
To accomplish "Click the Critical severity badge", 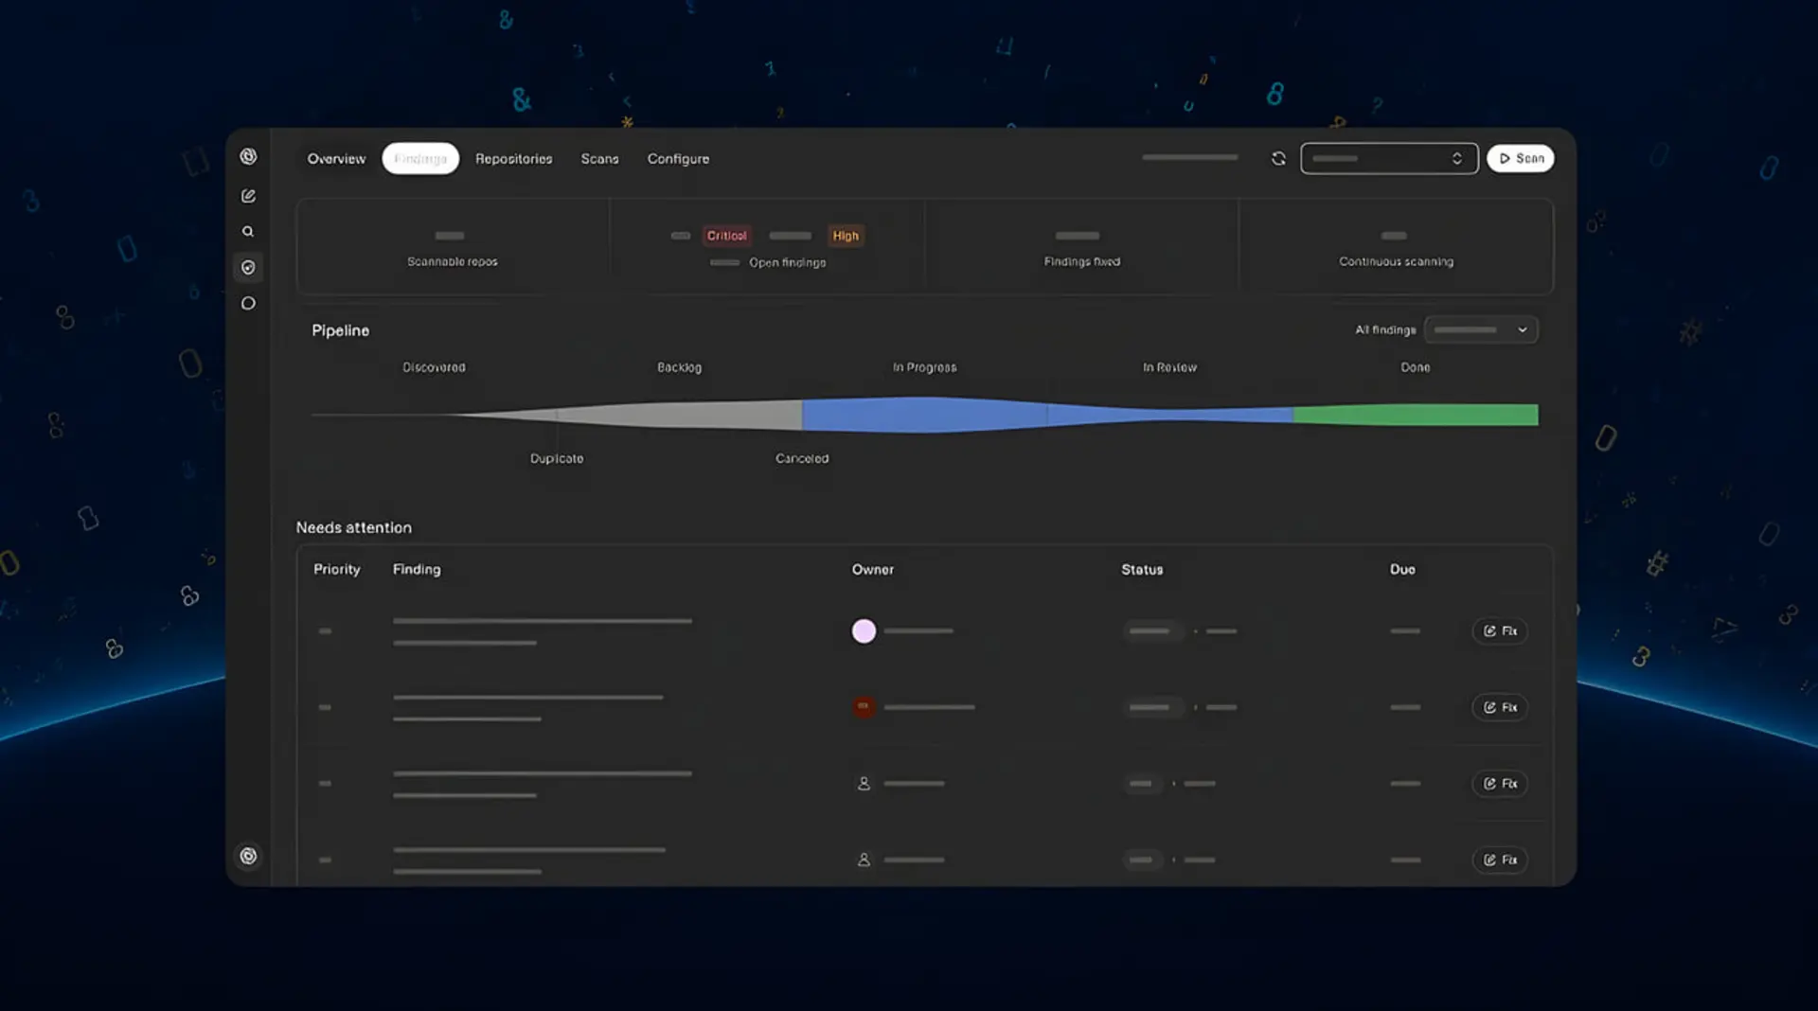I will [727, 236].
